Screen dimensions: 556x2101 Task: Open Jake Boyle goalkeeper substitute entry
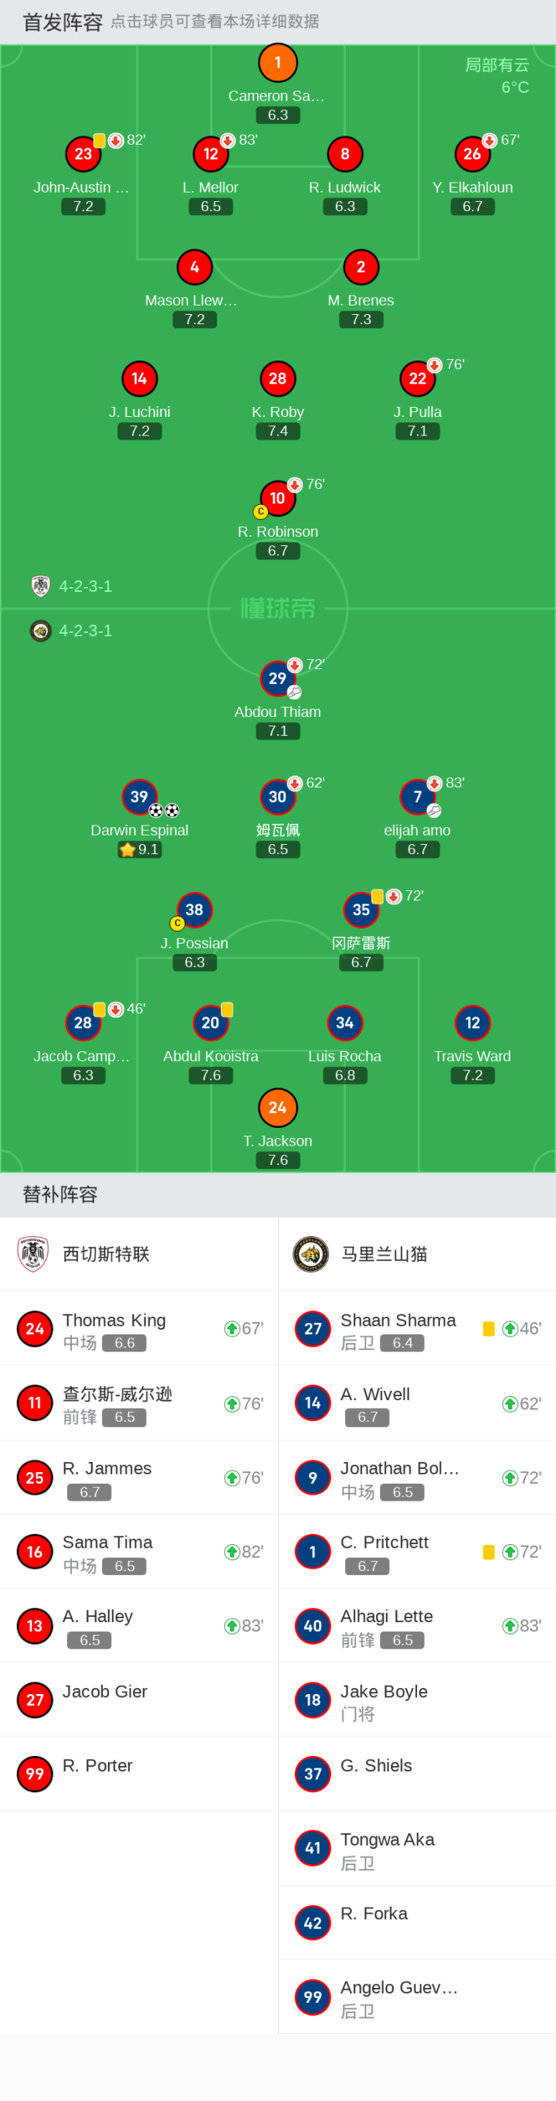click(x=417, y=1700)
